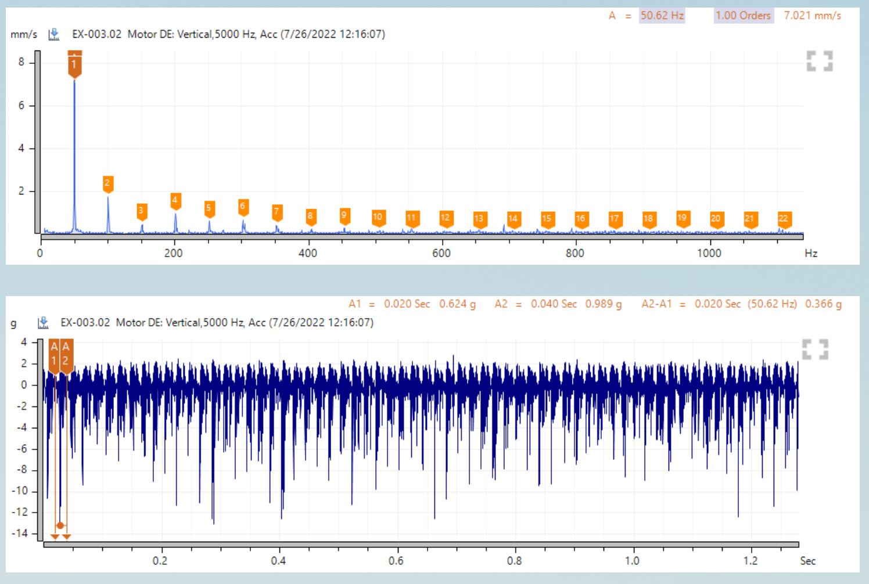Select the A1 cursor flag on the waveform
This screenshot has width=869, height=584.
pos(54,355)
